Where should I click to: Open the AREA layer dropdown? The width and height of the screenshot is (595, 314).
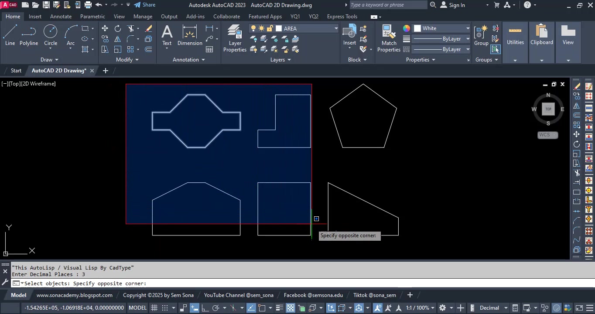336,28
